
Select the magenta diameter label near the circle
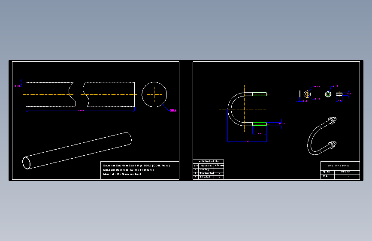[173, 111]
